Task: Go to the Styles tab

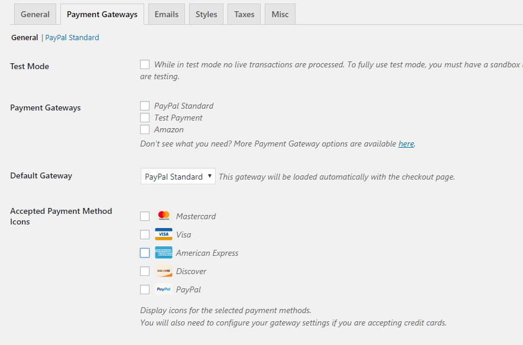Action: coord(206,14)
